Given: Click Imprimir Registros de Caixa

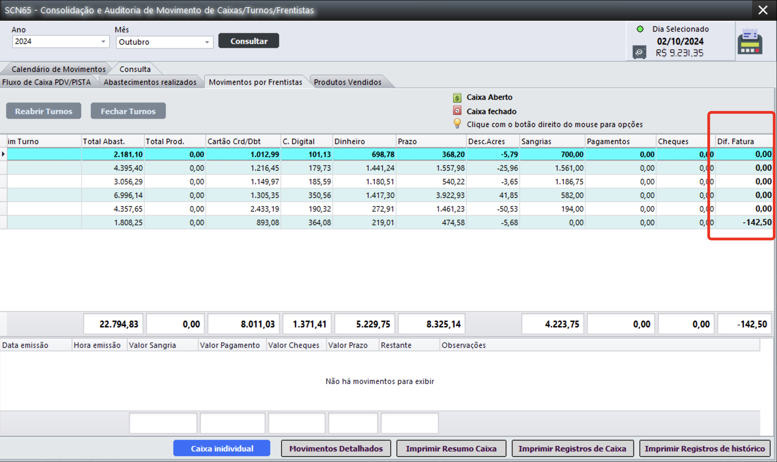Looking at the screenshot, I should [x=573, y=448].
